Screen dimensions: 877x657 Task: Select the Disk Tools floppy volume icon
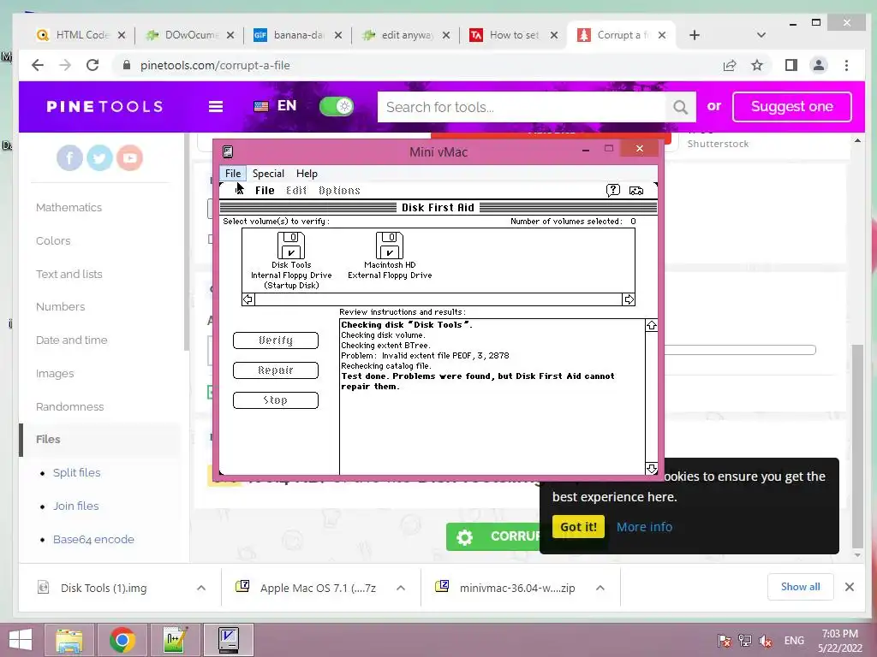[291, 246]
